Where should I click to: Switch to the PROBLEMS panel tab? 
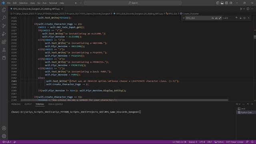coord(16,104)
